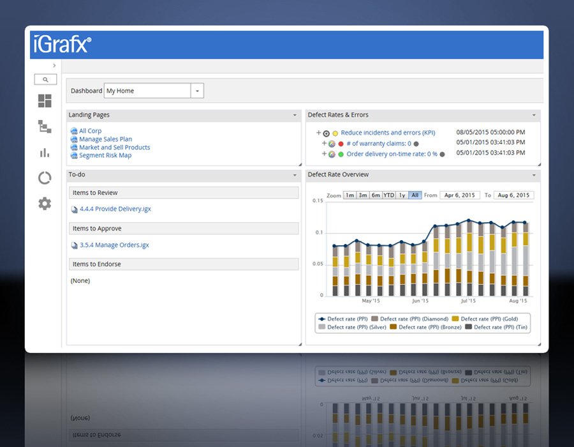
Task: Open Order delivery on-time rate link
Action: point(392,154)
